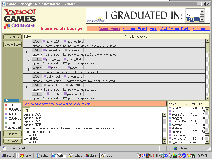
Task: Click the system clock showing 3:52 PM
Action: [x=203, y=156]
